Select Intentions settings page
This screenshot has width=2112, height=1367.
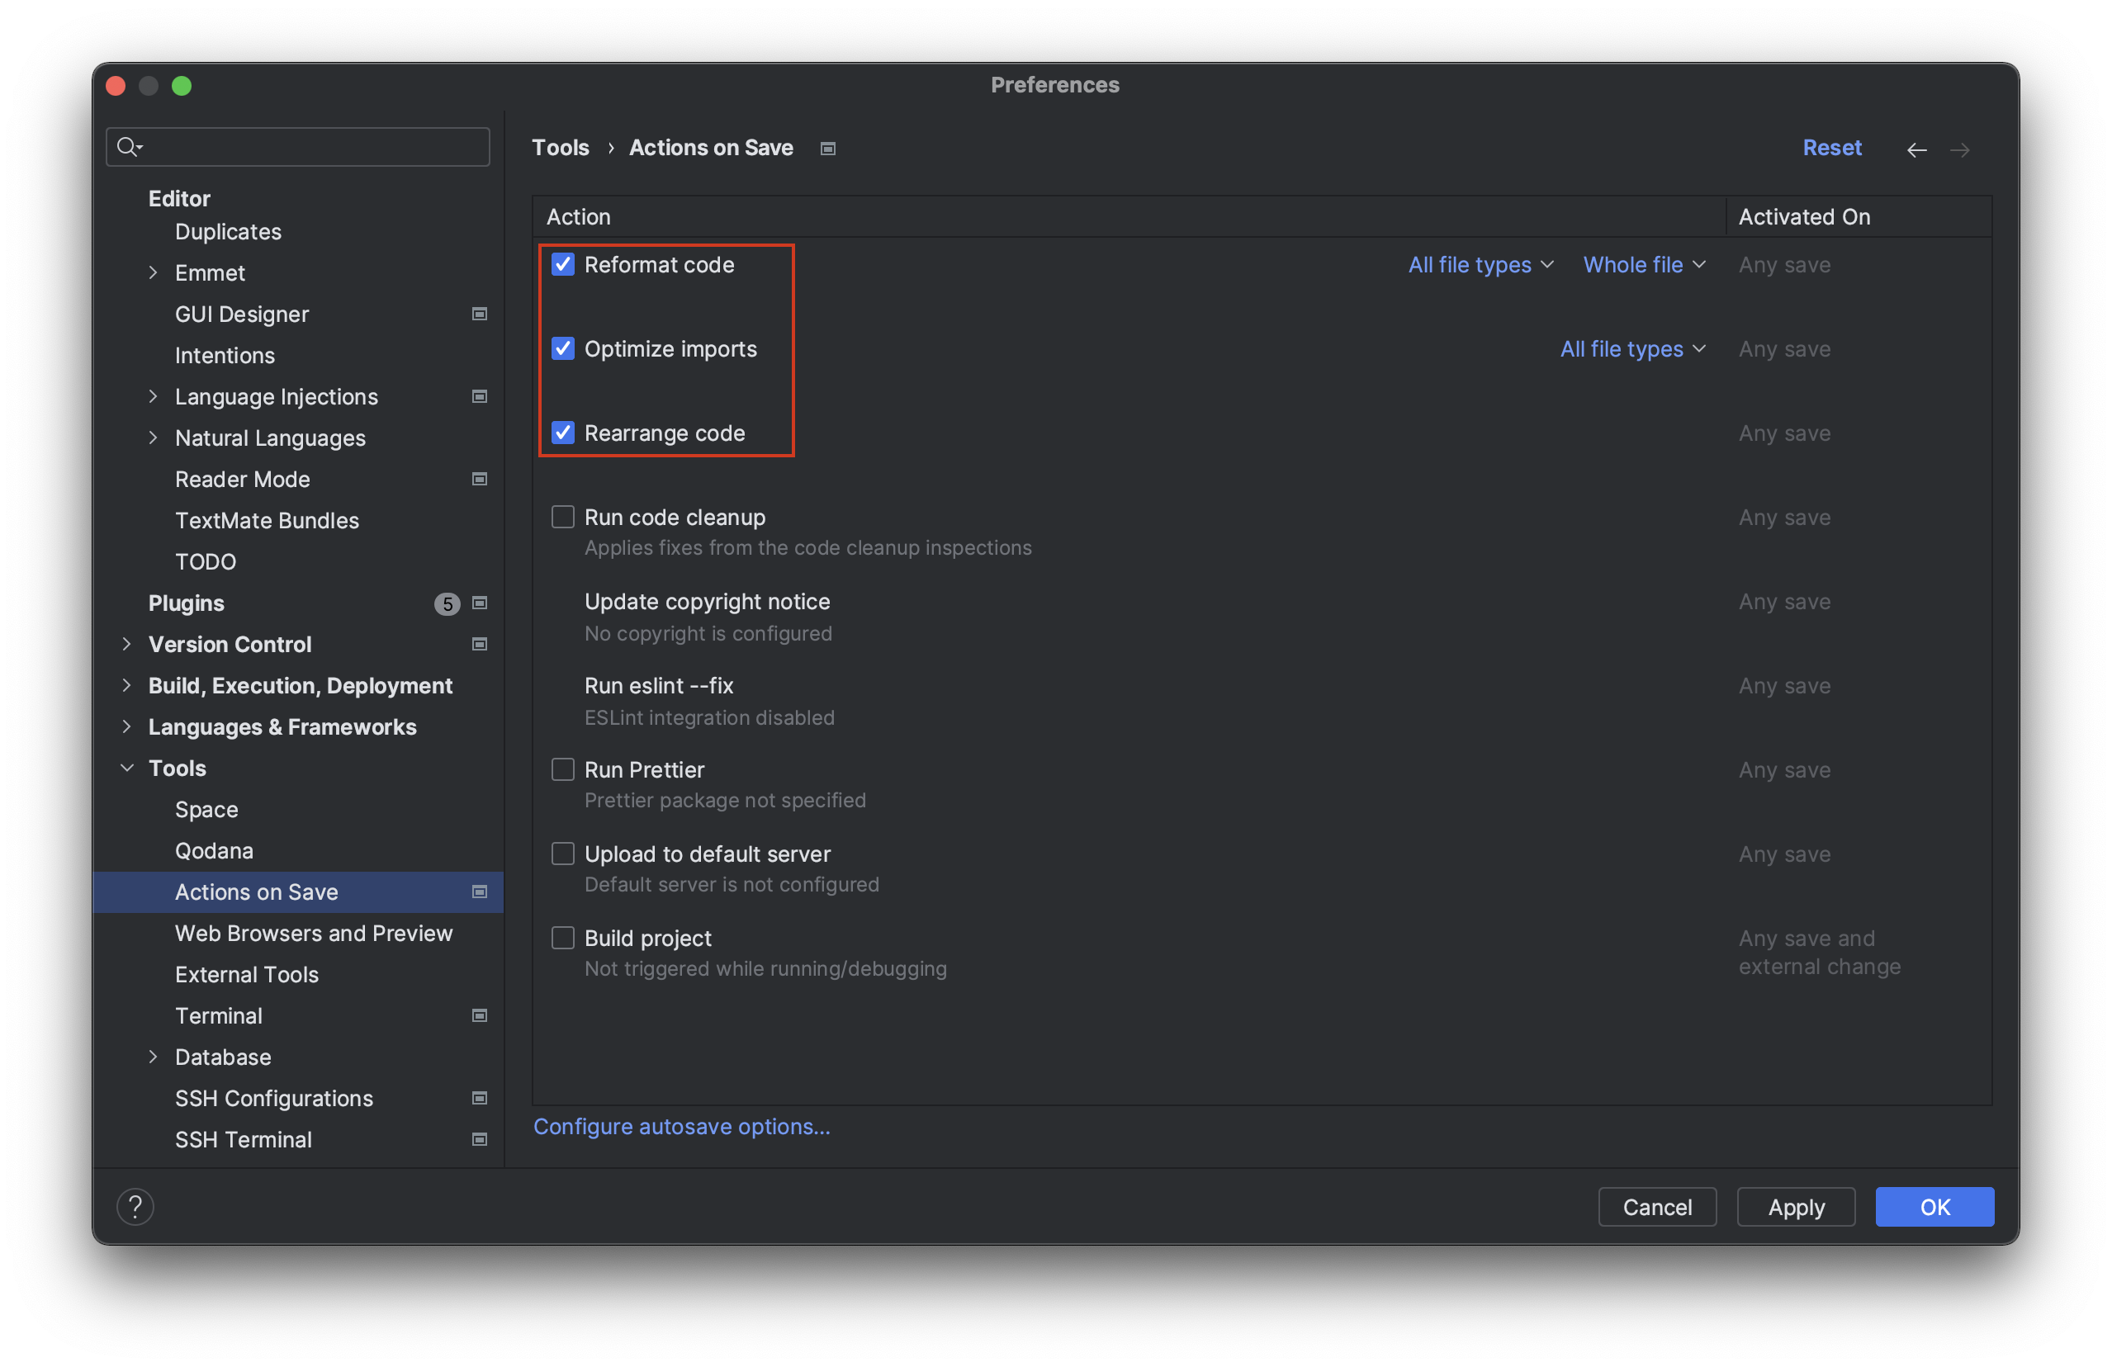(x=225, y=356)
